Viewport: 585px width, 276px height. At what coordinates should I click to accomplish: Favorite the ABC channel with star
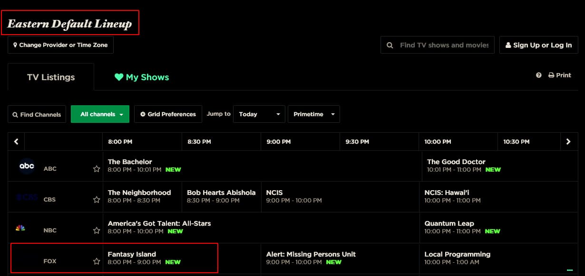click(97, 169)
